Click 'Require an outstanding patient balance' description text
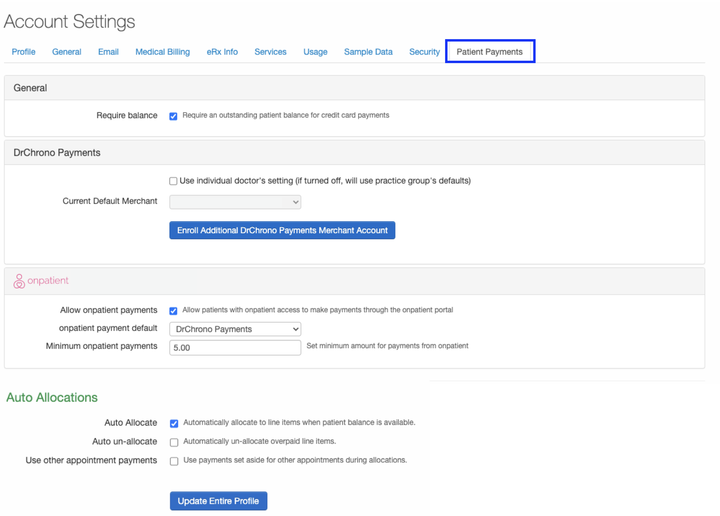The image size is (720, 516). (x=286, y=115)
